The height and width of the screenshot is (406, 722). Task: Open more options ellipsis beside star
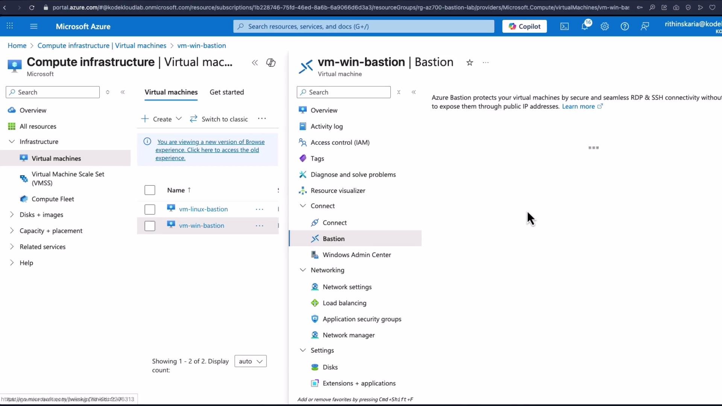(x=486, y=63)
